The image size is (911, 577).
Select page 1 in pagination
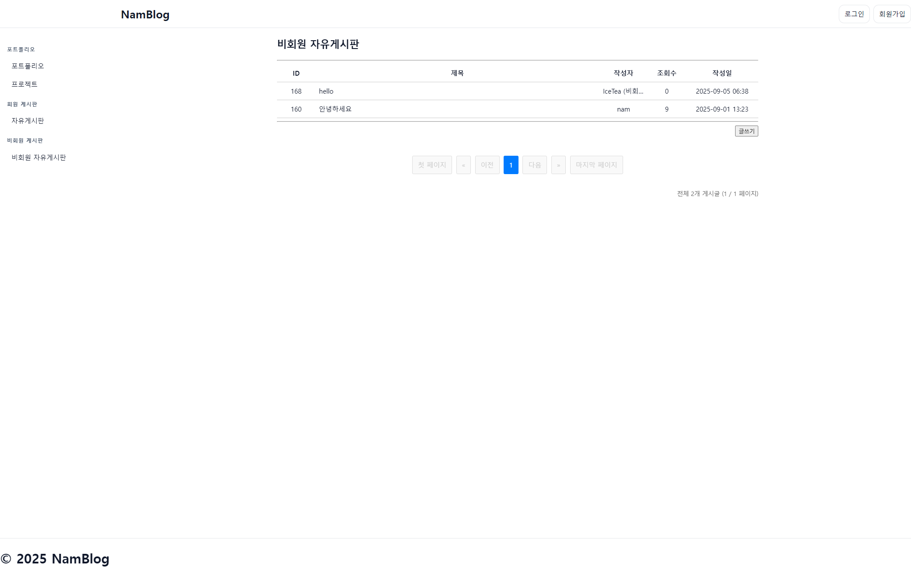pyautogui.click(x=511, y=165)
